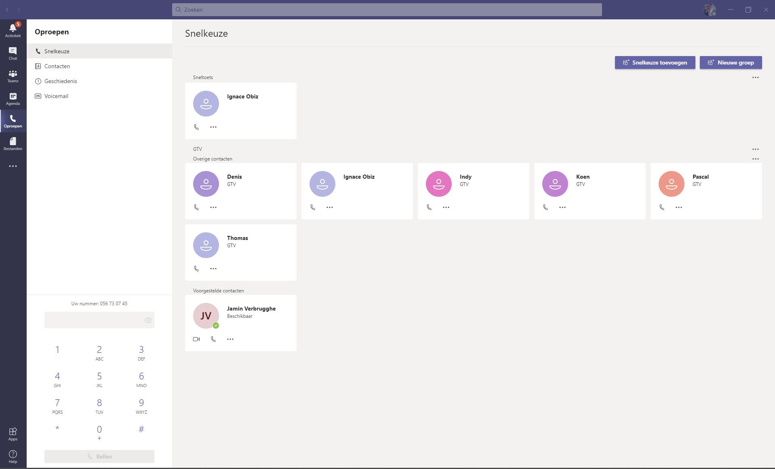Click the Bellen button under the dial pad
Image resolution: width=775 pixels, height=469 pixels.
99,456
